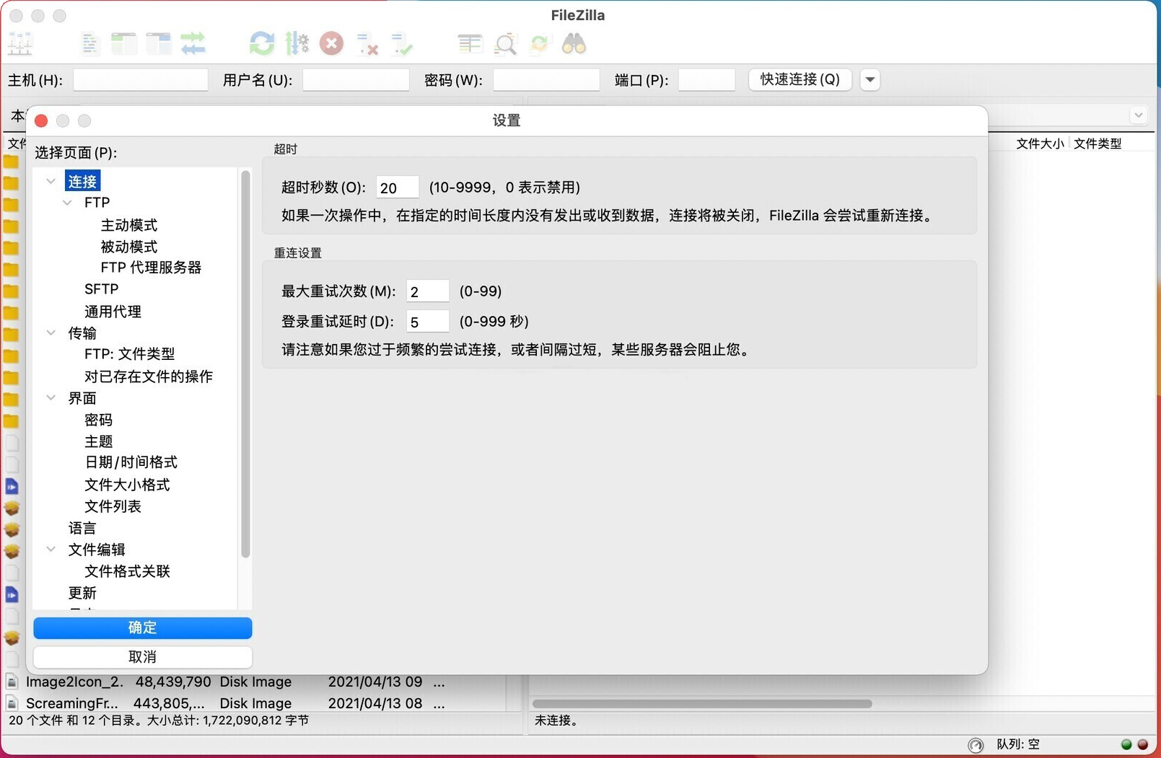Open the directory listing filters icon
The width and height of the screenshot is (1161, 758).
click(470, 44)
